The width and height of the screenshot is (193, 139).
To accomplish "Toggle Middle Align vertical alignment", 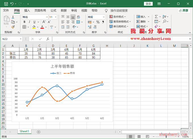I will (68, 17).
